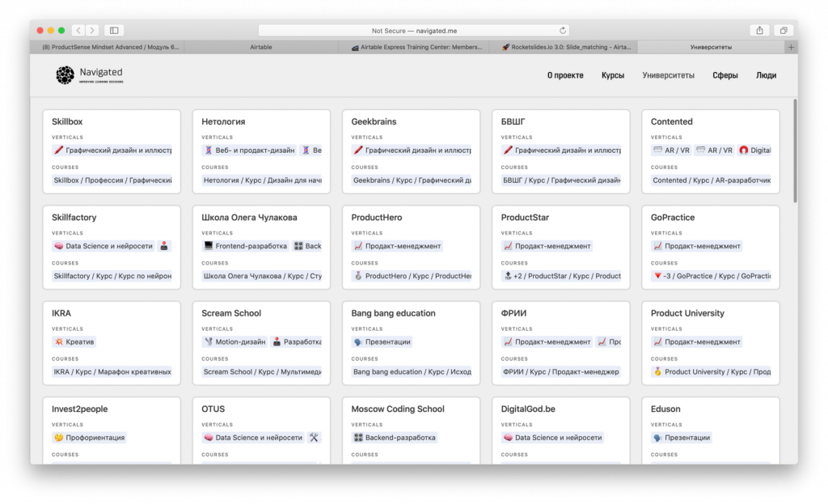This screenshot has height=504, width=828.
Task: Open the ProductHero card title
Action: click(x=377, y=217)
